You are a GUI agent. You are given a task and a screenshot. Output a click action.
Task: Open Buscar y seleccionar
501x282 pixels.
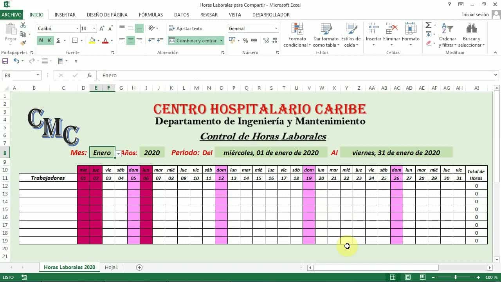click(x=472, y=34)
